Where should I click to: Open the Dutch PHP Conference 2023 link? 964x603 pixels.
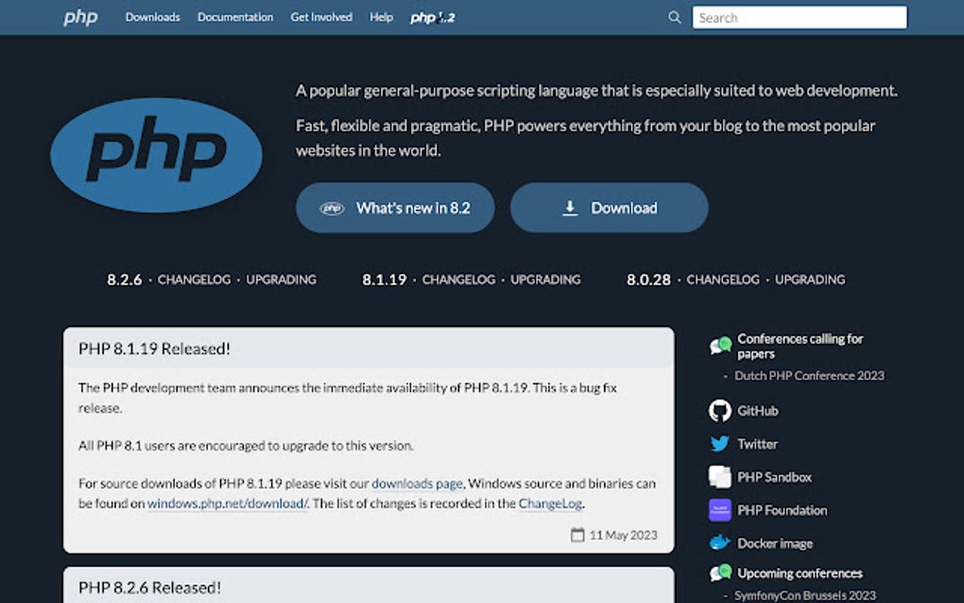pyautogui.click(x=808, y=375)
